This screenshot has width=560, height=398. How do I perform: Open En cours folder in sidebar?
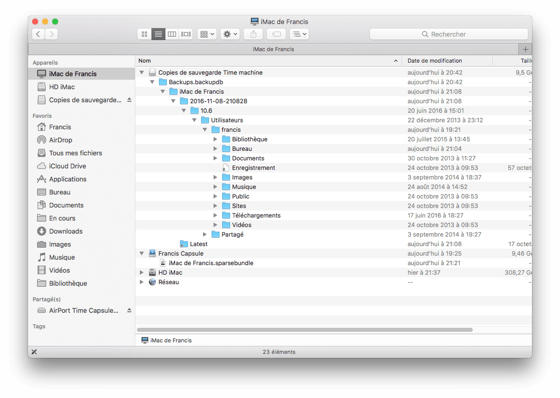point(81,218)
